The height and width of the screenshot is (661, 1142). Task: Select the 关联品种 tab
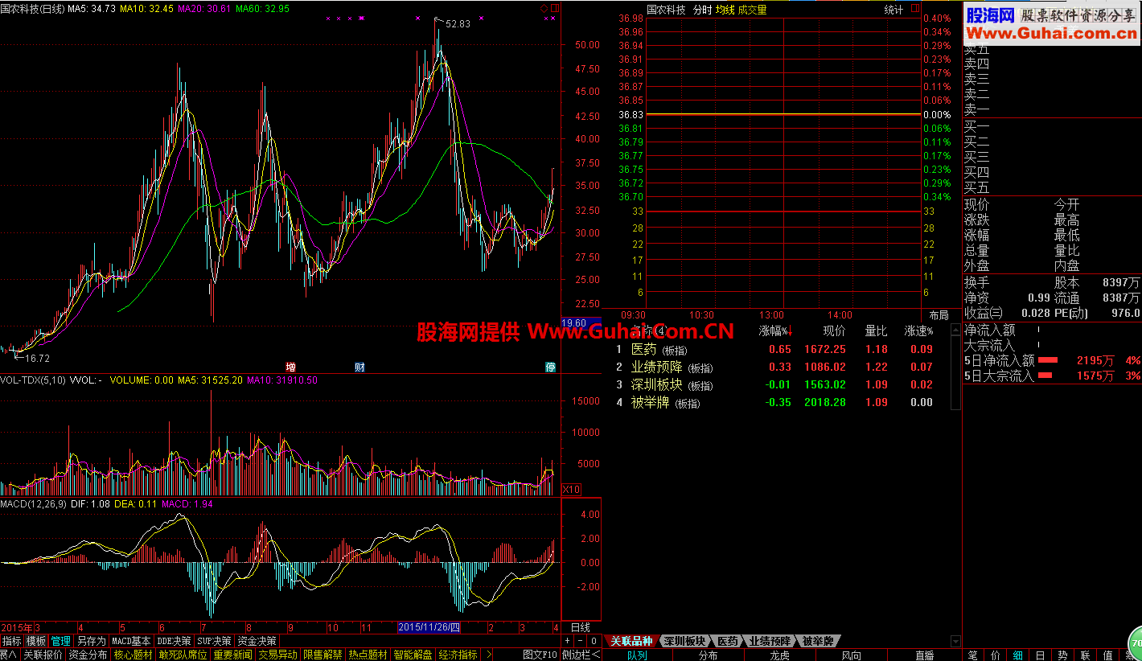click(x=631, y=641)
